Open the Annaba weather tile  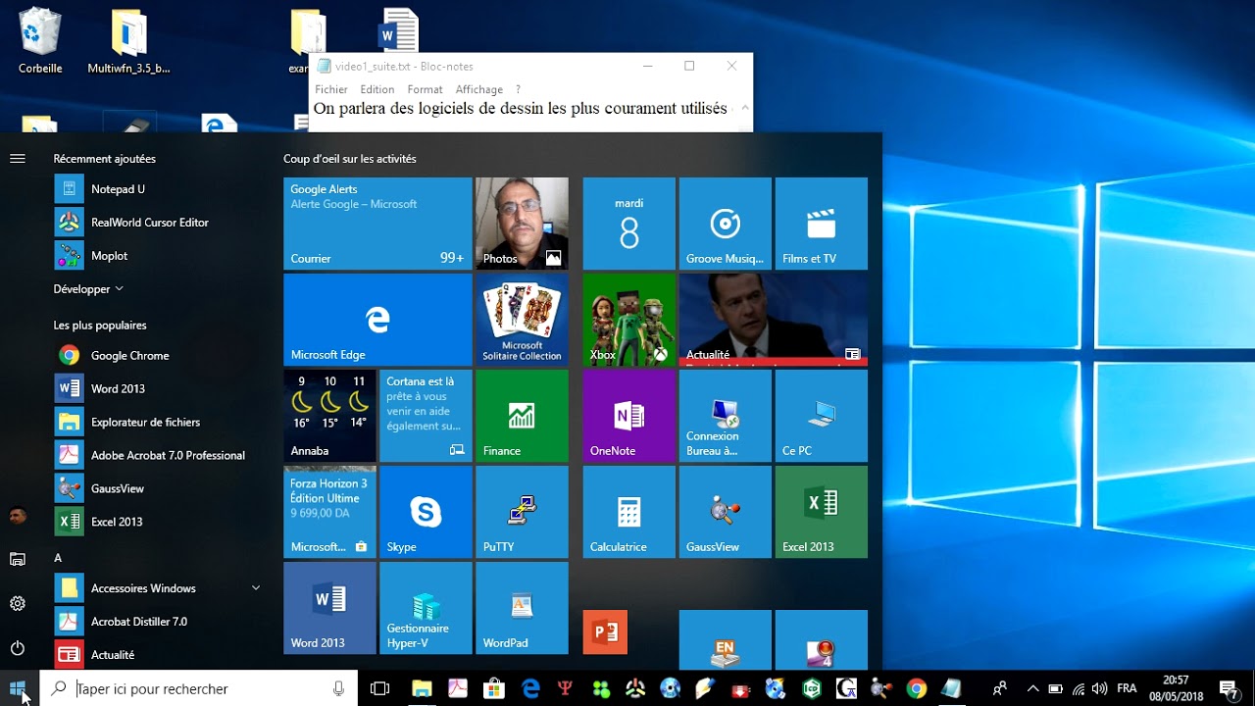(x=329, y=416)
